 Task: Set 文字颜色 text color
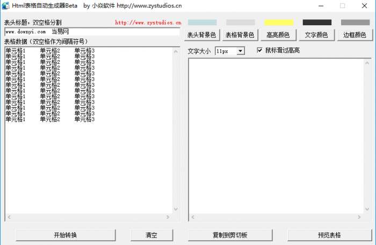click(316, 35)
